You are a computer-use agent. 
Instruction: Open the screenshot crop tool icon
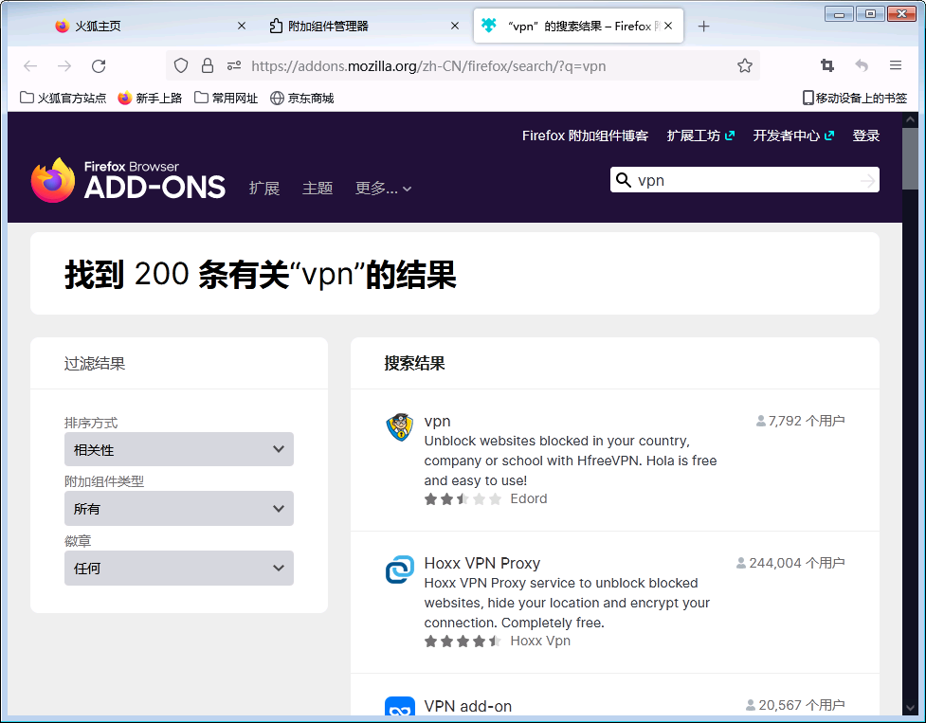(827, 65)
